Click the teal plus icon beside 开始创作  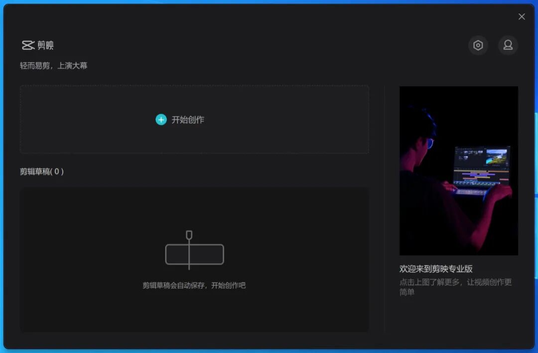160,120
